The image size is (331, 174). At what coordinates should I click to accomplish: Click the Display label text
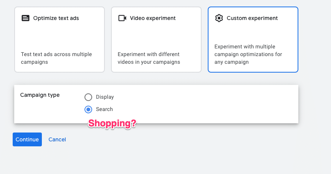pos(105,97)
